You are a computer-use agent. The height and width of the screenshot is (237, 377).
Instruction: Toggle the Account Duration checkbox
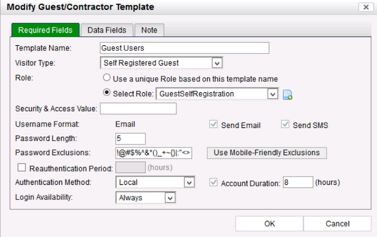pyautogui.click(x=213, y=183)
